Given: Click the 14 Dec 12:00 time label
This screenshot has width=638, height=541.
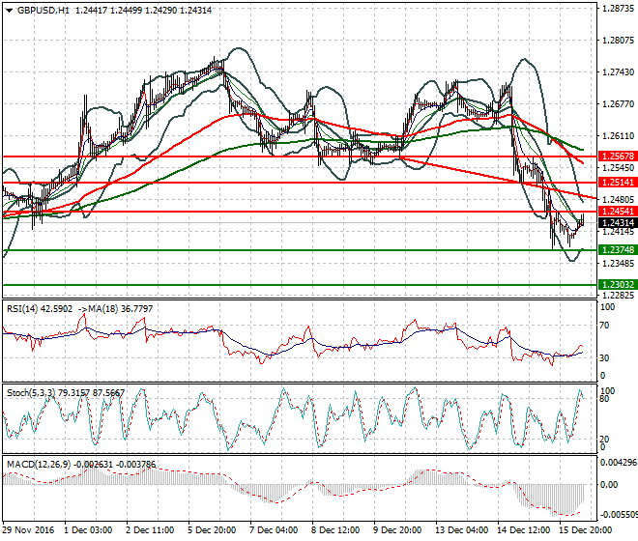Looking at the screenshot, I should [x=523, y=530].
